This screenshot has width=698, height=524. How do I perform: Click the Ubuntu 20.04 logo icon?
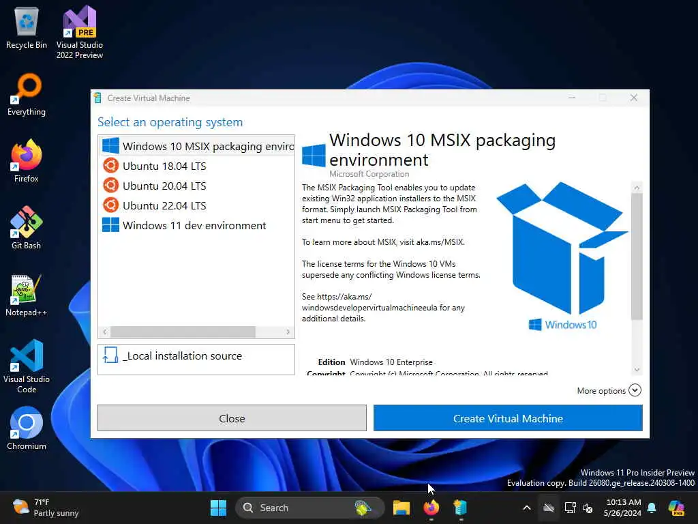(111, 186)
